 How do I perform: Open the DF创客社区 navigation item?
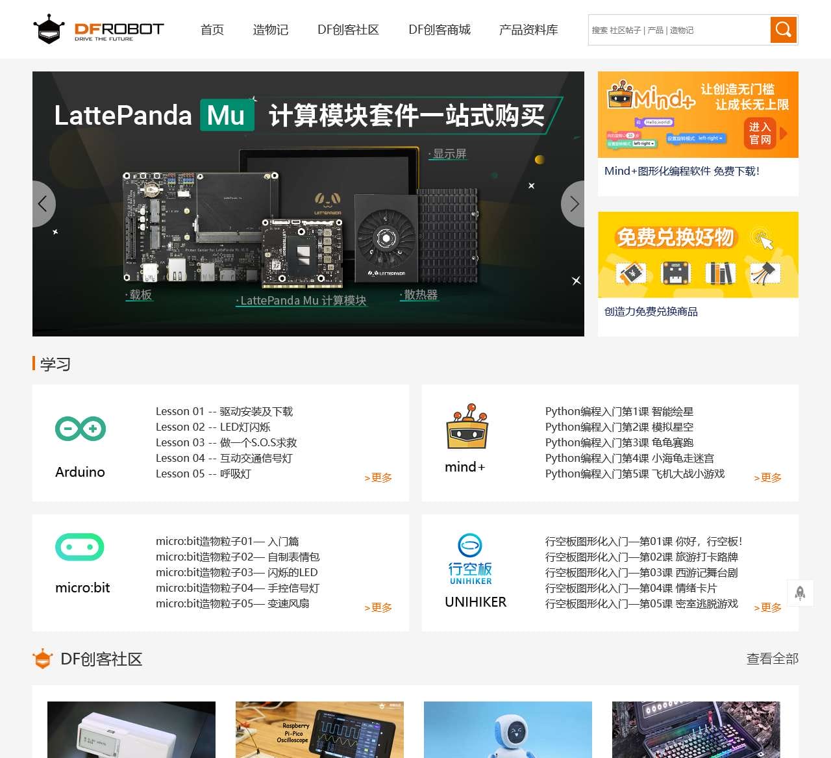[x=348, y=30]
